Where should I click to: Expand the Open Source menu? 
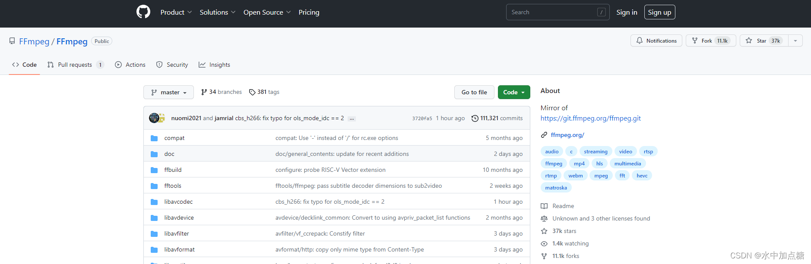click(x=267, y=12)
